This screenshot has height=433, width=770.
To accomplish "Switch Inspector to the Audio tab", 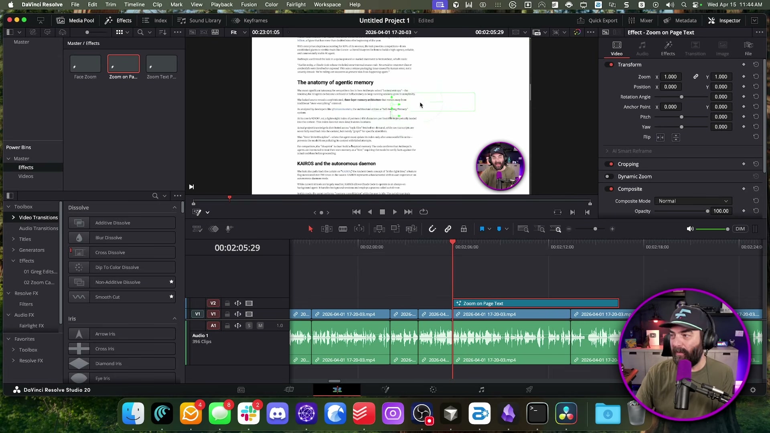I will 642,48.
